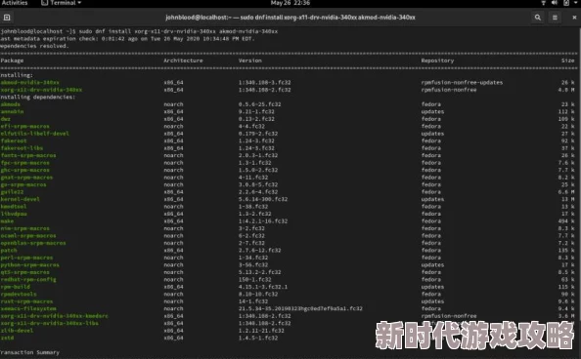The image size is (581, 359).
Task: Select the 'python-srpm-macros' package name
Action: 29,264
